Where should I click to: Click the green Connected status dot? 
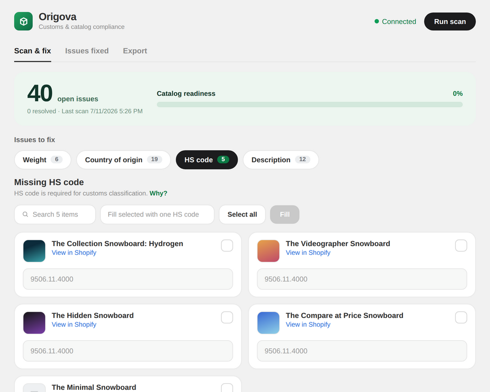[x=377, y=21]
